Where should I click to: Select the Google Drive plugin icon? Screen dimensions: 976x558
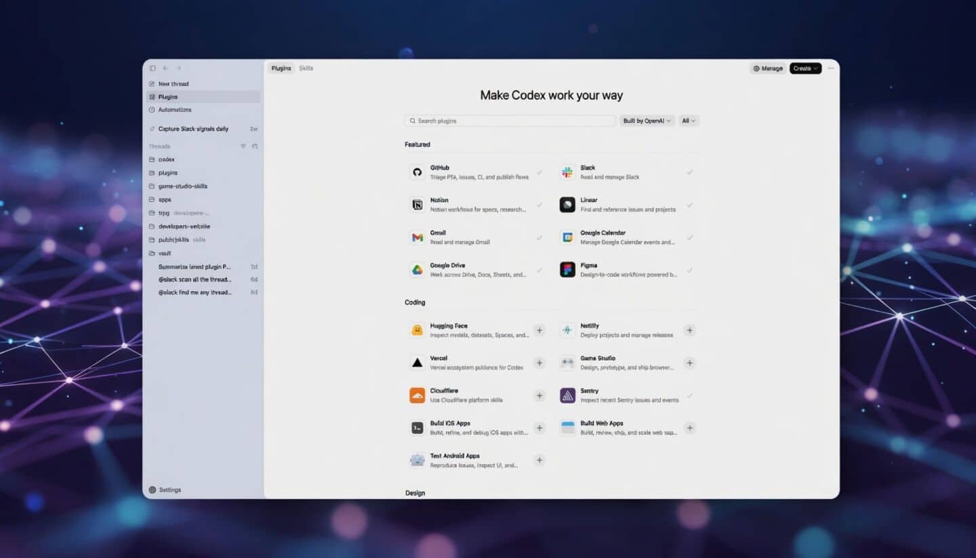point(418,270)
